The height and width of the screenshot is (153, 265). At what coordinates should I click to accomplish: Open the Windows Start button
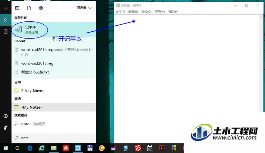point(6,148)
